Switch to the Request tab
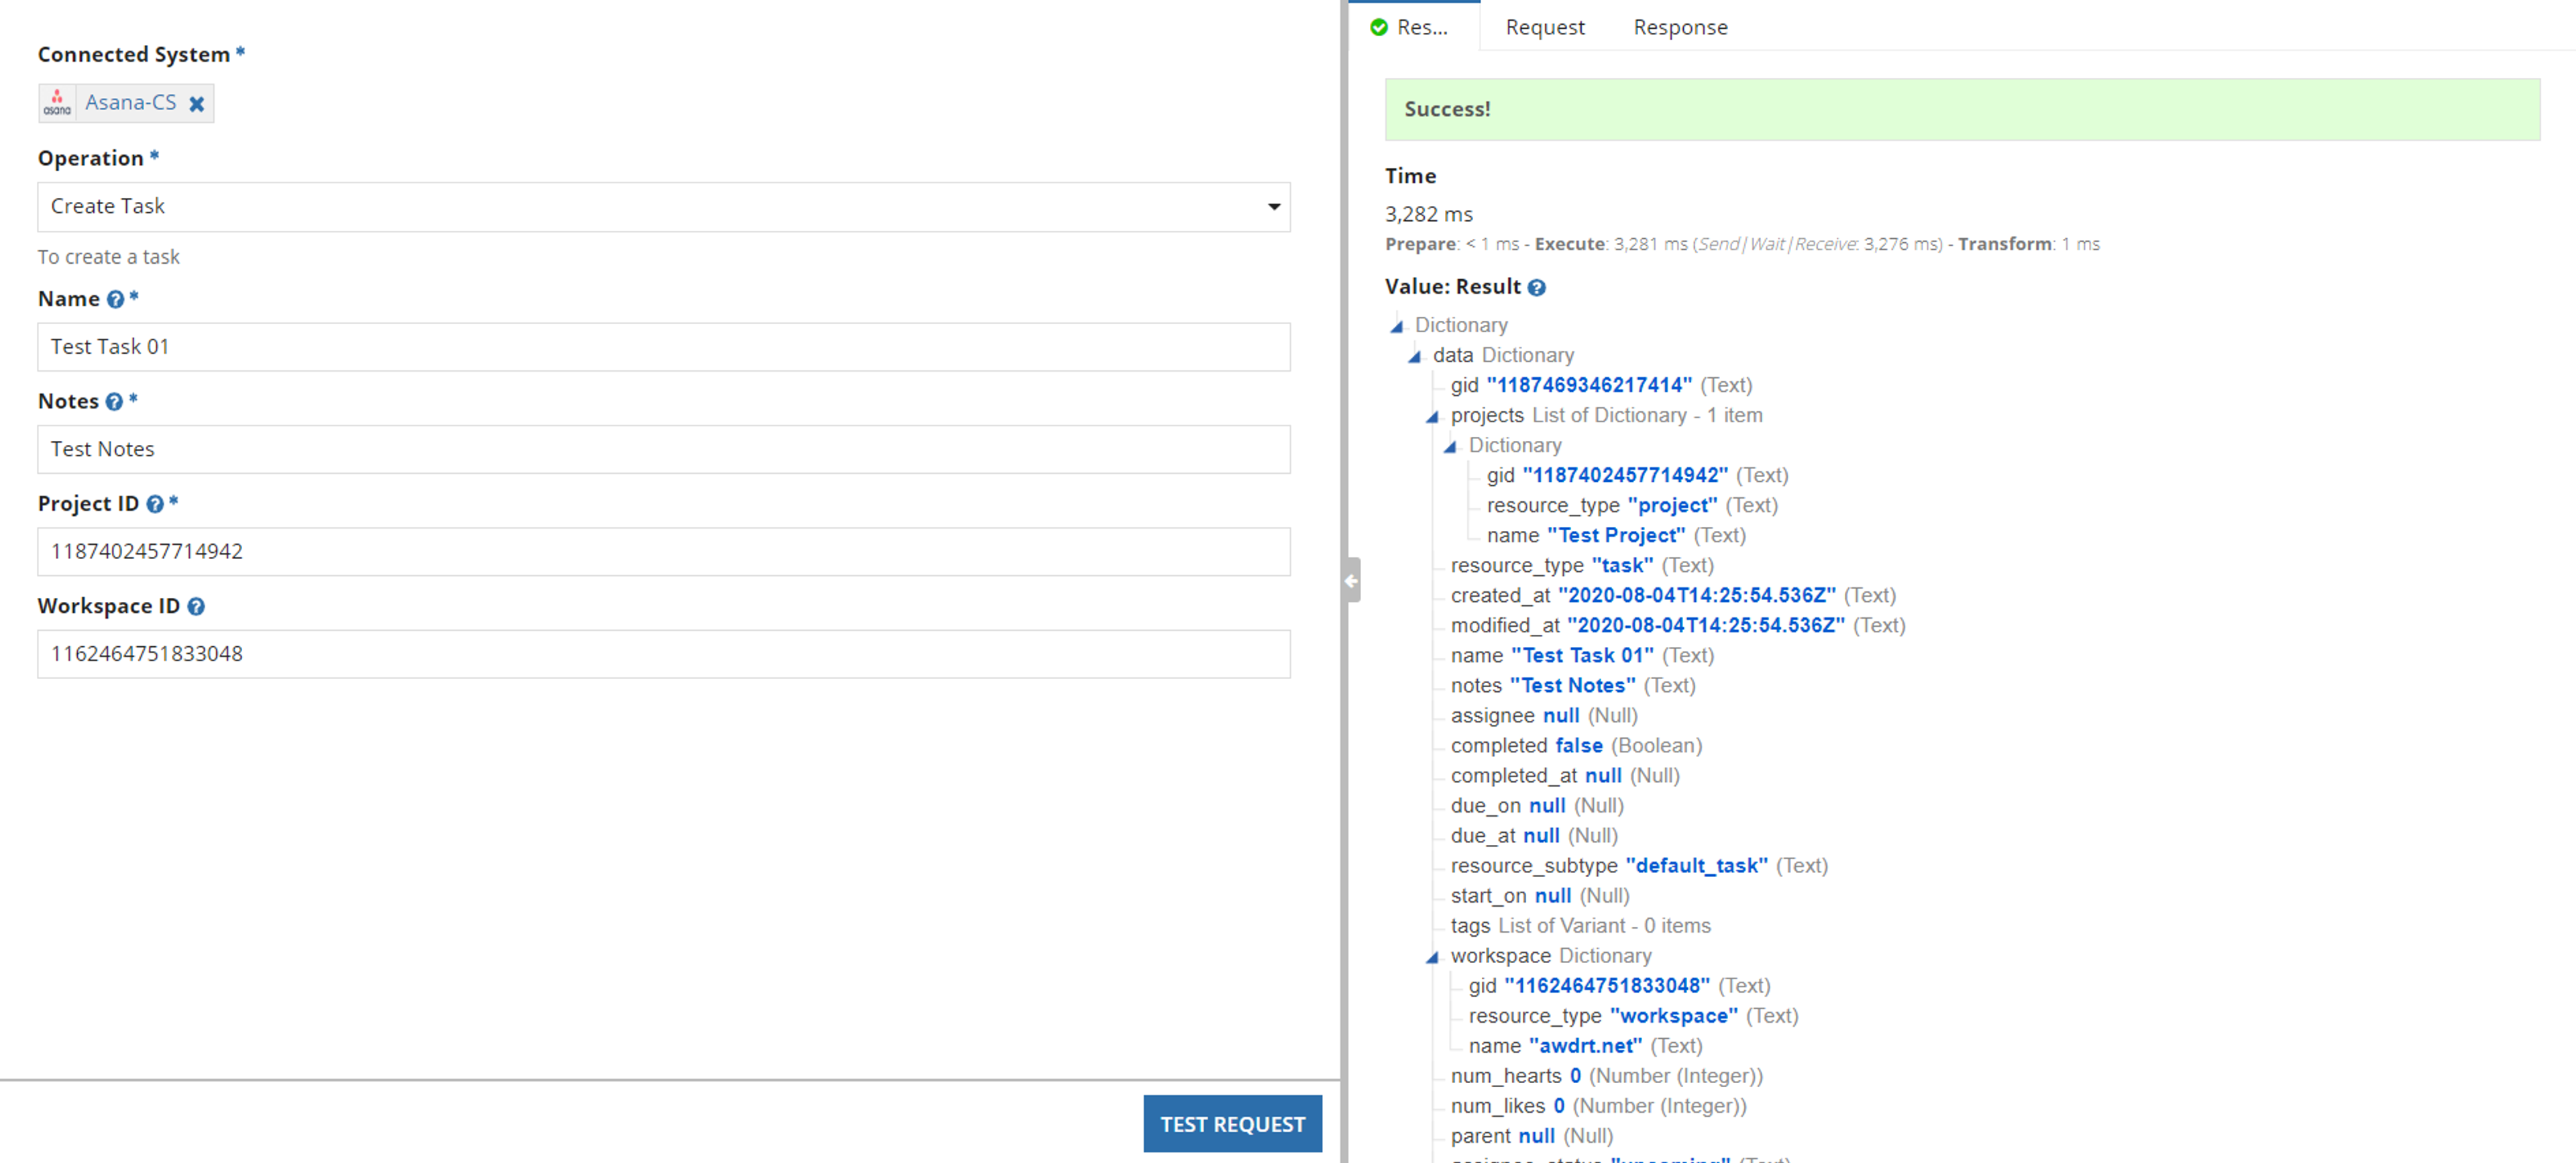 (1545, 27)
